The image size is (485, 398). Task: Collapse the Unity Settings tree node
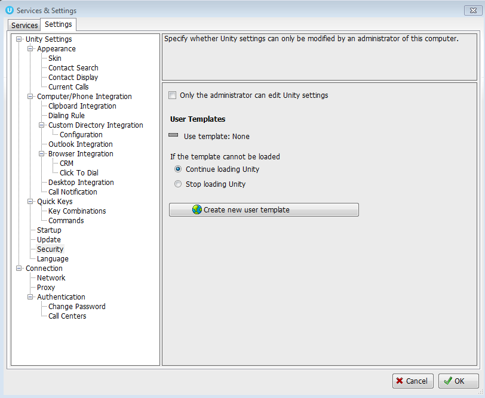(19, 39)
